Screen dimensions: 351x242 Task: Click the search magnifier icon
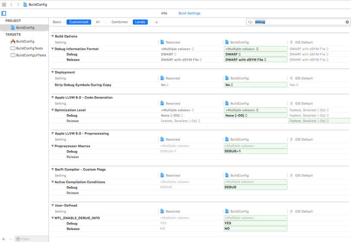click(x=250, y=22)
